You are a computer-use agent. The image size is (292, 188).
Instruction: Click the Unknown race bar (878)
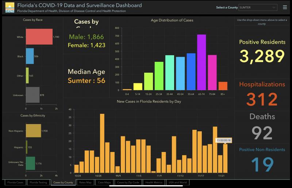(x=33, y=95)
